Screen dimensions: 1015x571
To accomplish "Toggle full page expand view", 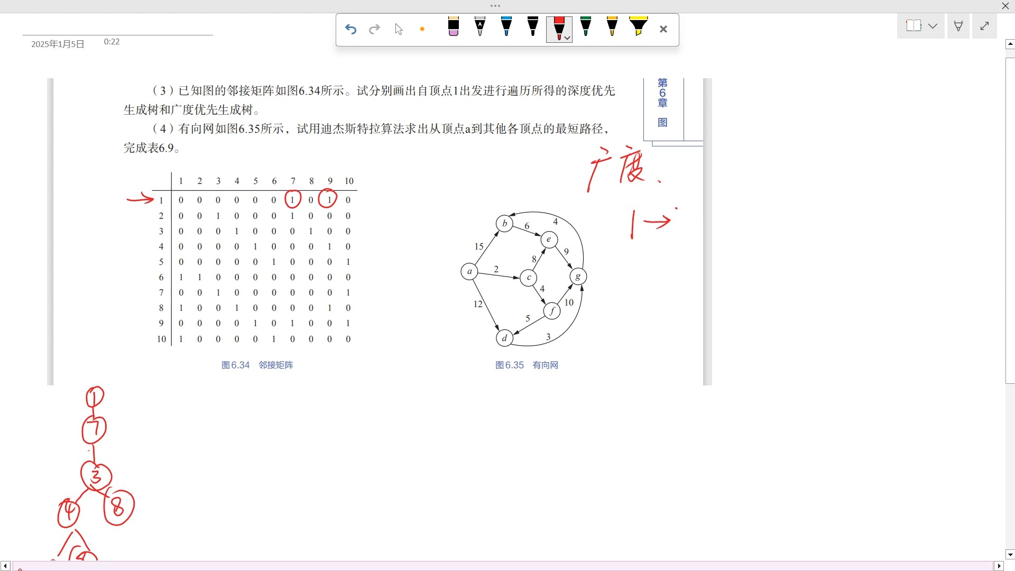I will (984, 26).
